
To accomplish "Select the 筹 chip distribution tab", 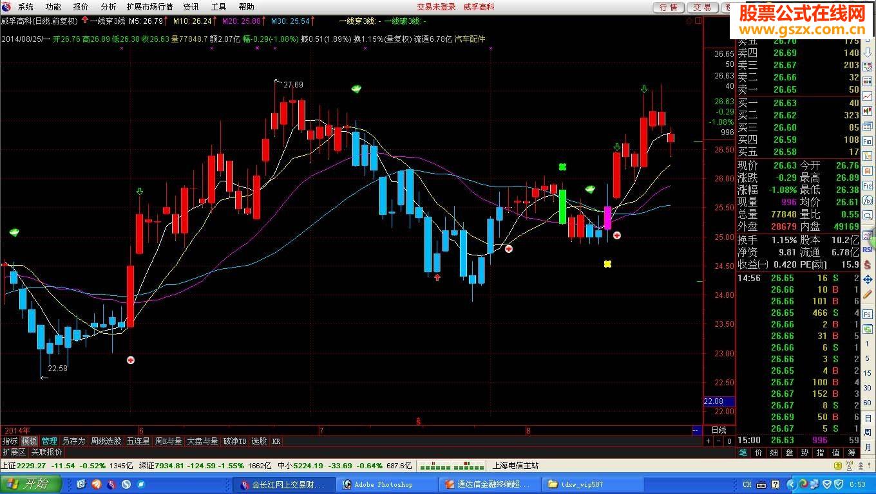I will 851,453.
